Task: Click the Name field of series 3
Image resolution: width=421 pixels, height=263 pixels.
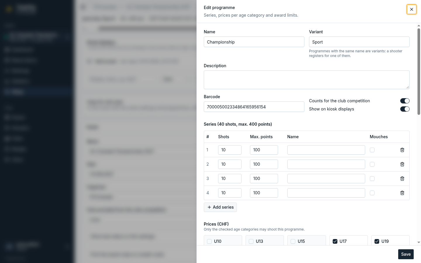Action: (326, 179)
